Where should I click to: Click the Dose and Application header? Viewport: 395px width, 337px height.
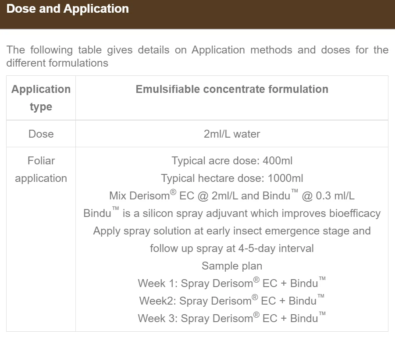[68, 9]
